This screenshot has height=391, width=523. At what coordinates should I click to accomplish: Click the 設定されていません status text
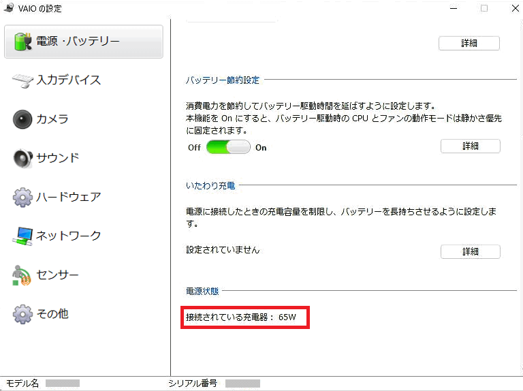(223, 250)
